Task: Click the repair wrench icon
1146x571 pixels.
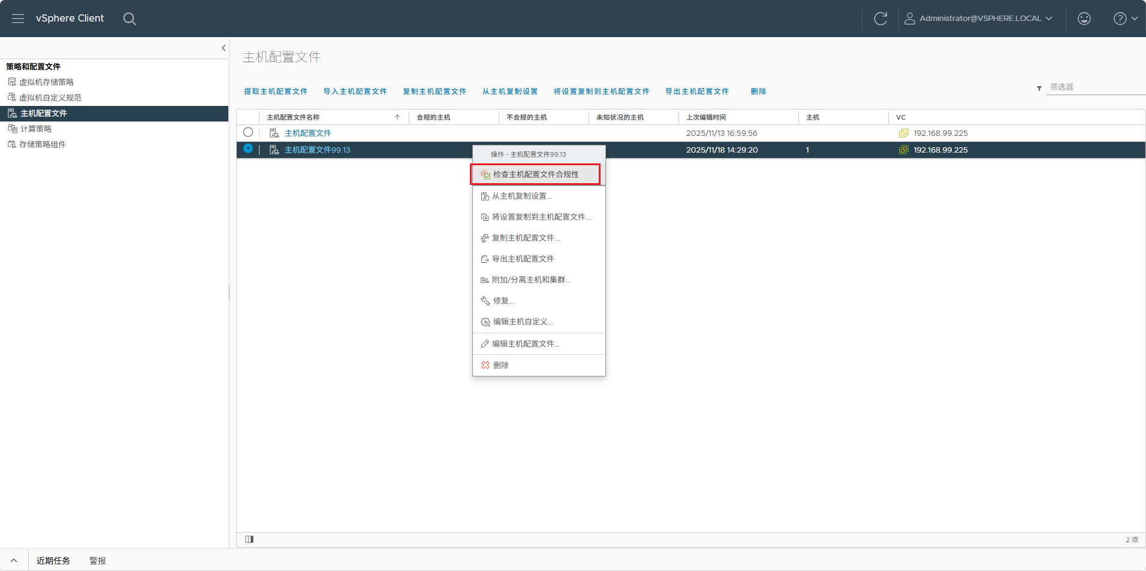Action: 485,300
